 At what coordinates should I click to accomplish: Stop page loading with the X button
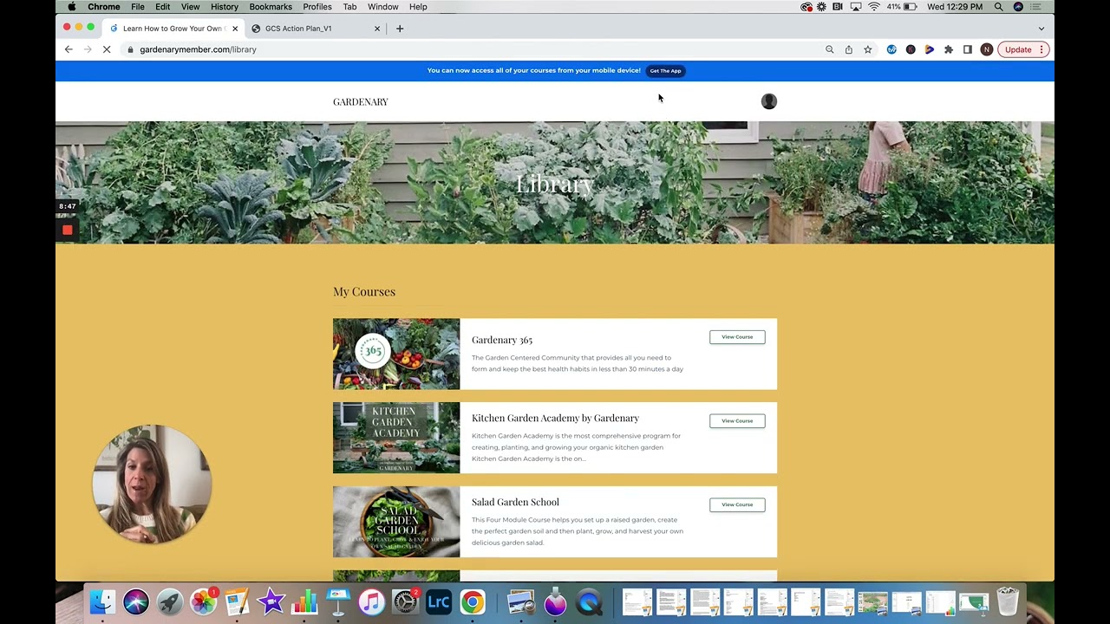pos(107,49)
